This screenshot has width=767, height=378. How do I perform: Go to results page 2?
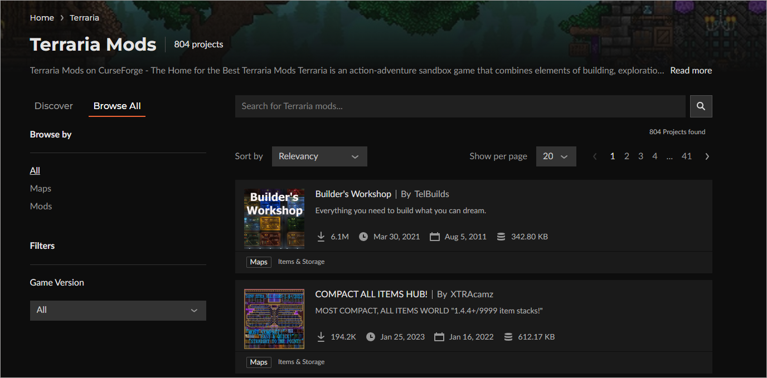click(x=627, y=156)
